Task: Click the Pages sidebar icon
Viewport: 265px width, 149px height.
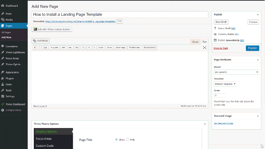Action: (3, 26)
